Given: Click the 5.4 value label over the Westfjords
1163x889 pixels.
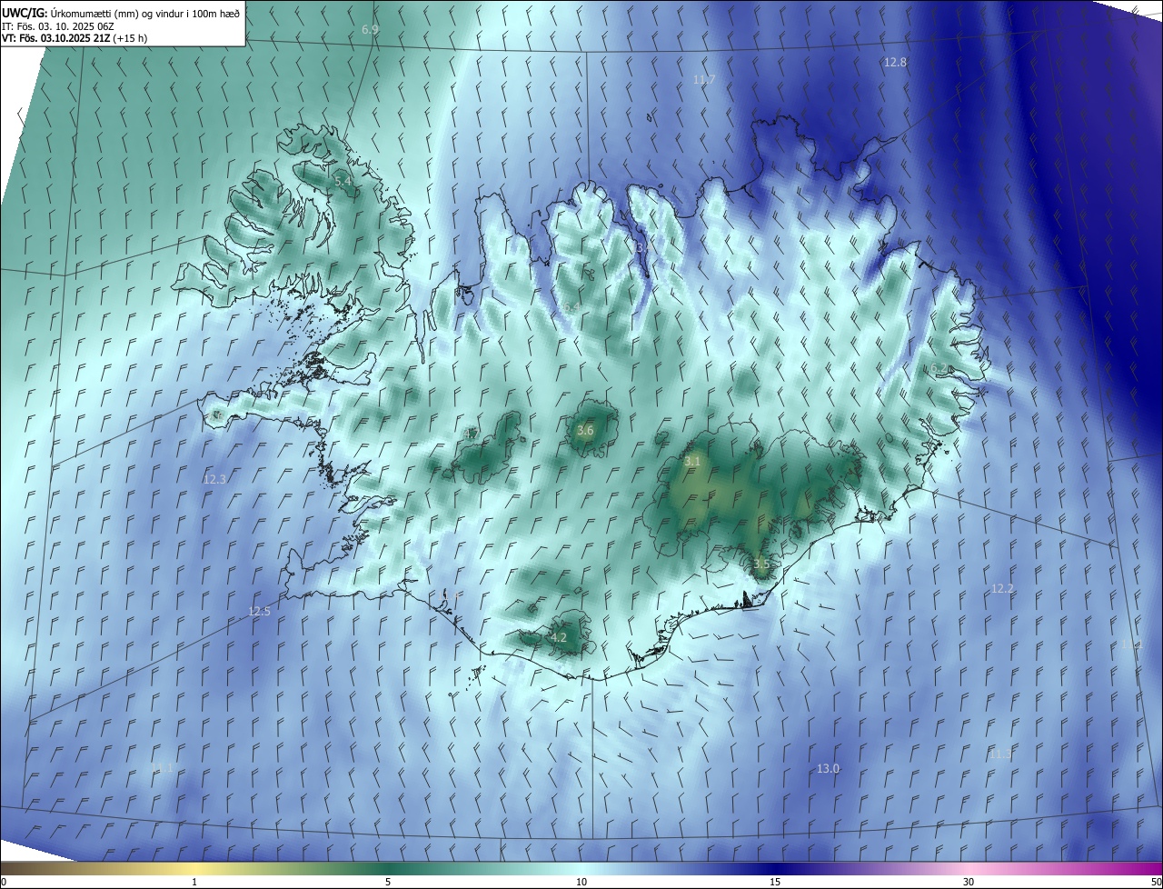Looking at the screenshot, I should pos(343,182).
